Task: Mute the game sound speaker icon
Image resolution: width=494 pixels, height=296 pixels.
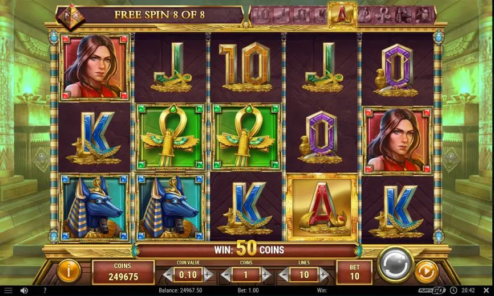Action: tap(24, 290)
